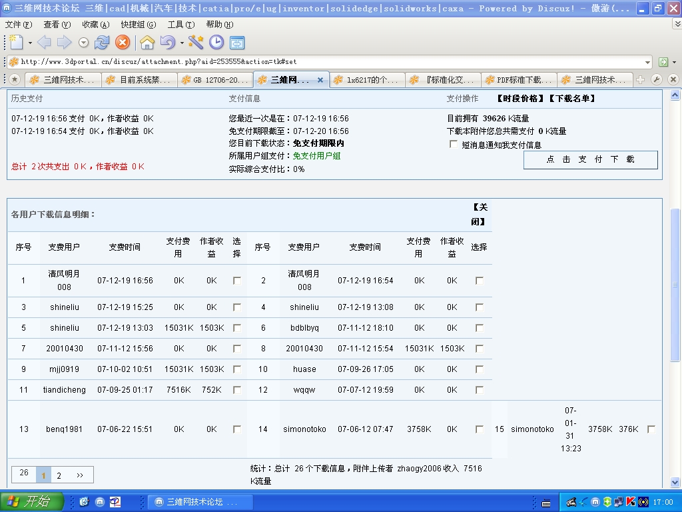
Task: Open the 帮助(H) menu
Action: (x=220, y=25)
